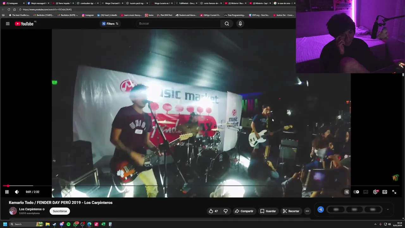Screen dimensions: 405x228
Task: Open Spotify from the taskbar
Action: click(68, 224)
